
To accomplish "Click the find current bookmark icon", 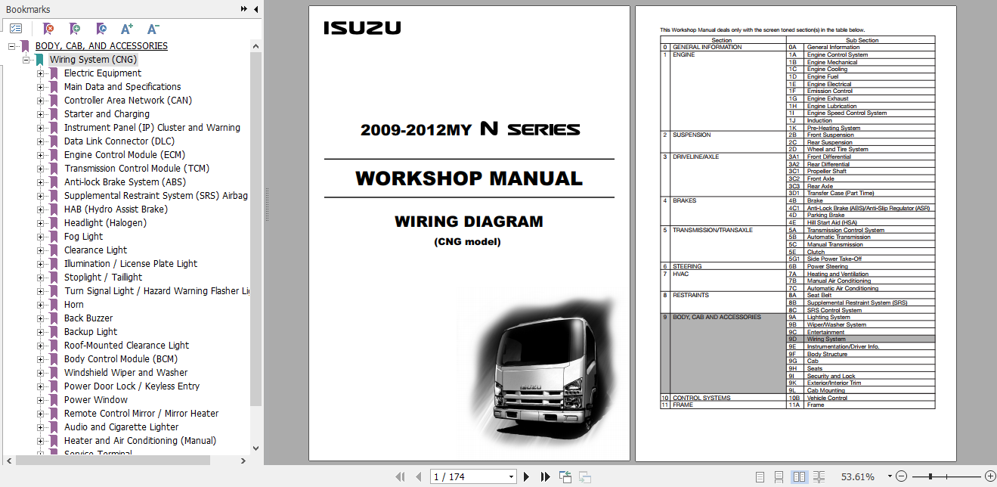I will [x=101, y=29].
